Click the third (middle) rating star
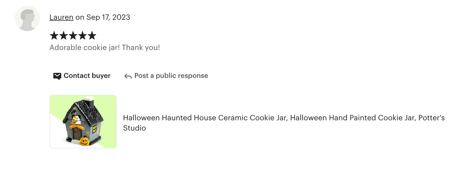Viewport: 461px width, 170px height. click(73, 35)
